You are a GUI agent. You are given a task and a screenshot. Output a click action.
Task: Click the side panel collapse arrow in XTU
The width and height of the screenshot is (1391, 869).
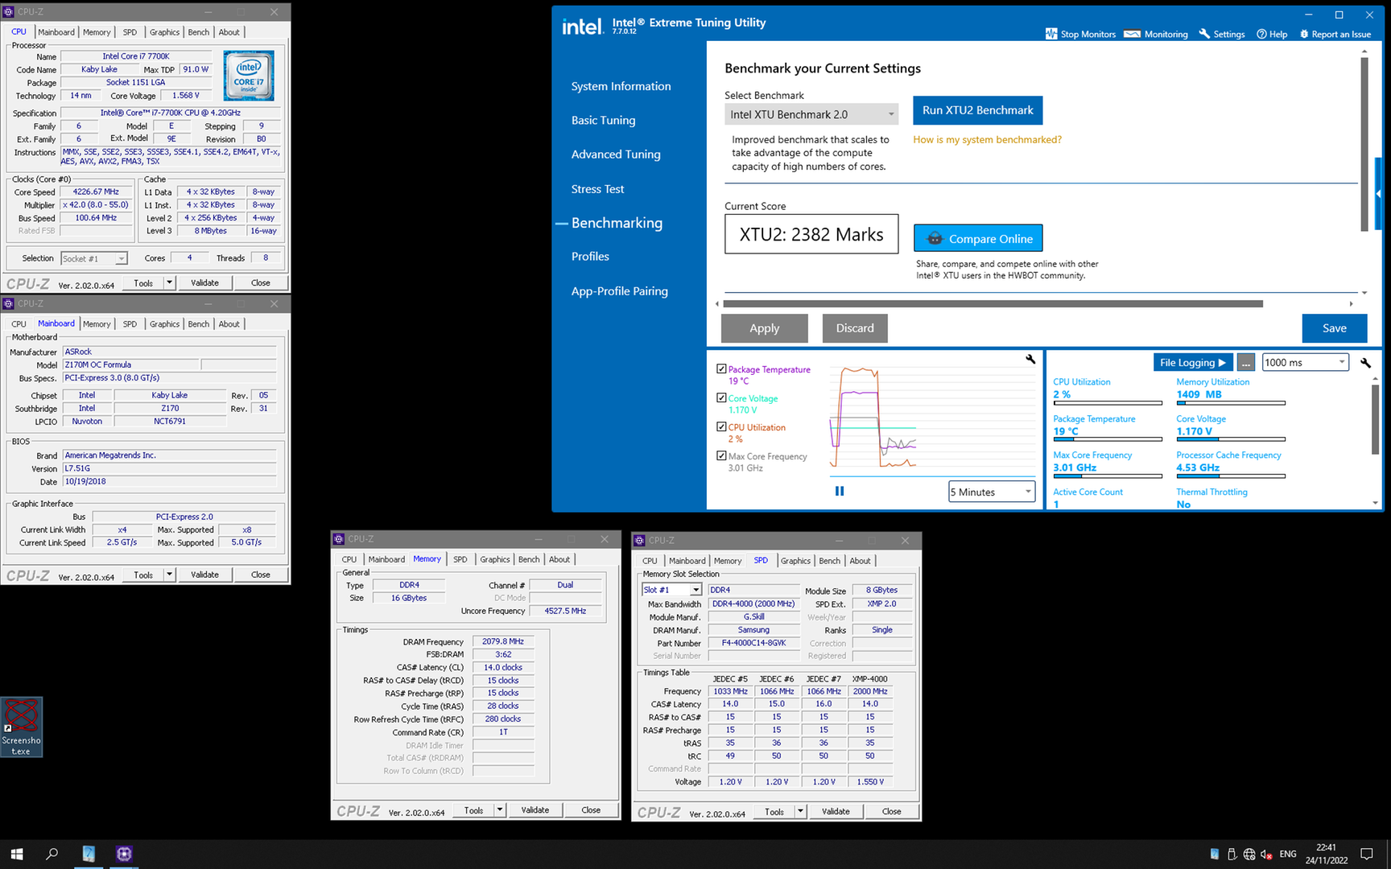1378,194
